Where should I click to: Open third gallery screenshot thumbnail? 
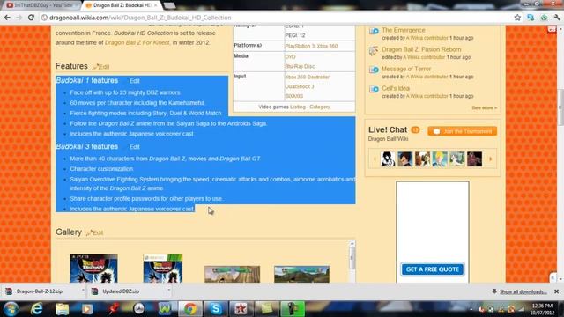[x=232, y=274]
